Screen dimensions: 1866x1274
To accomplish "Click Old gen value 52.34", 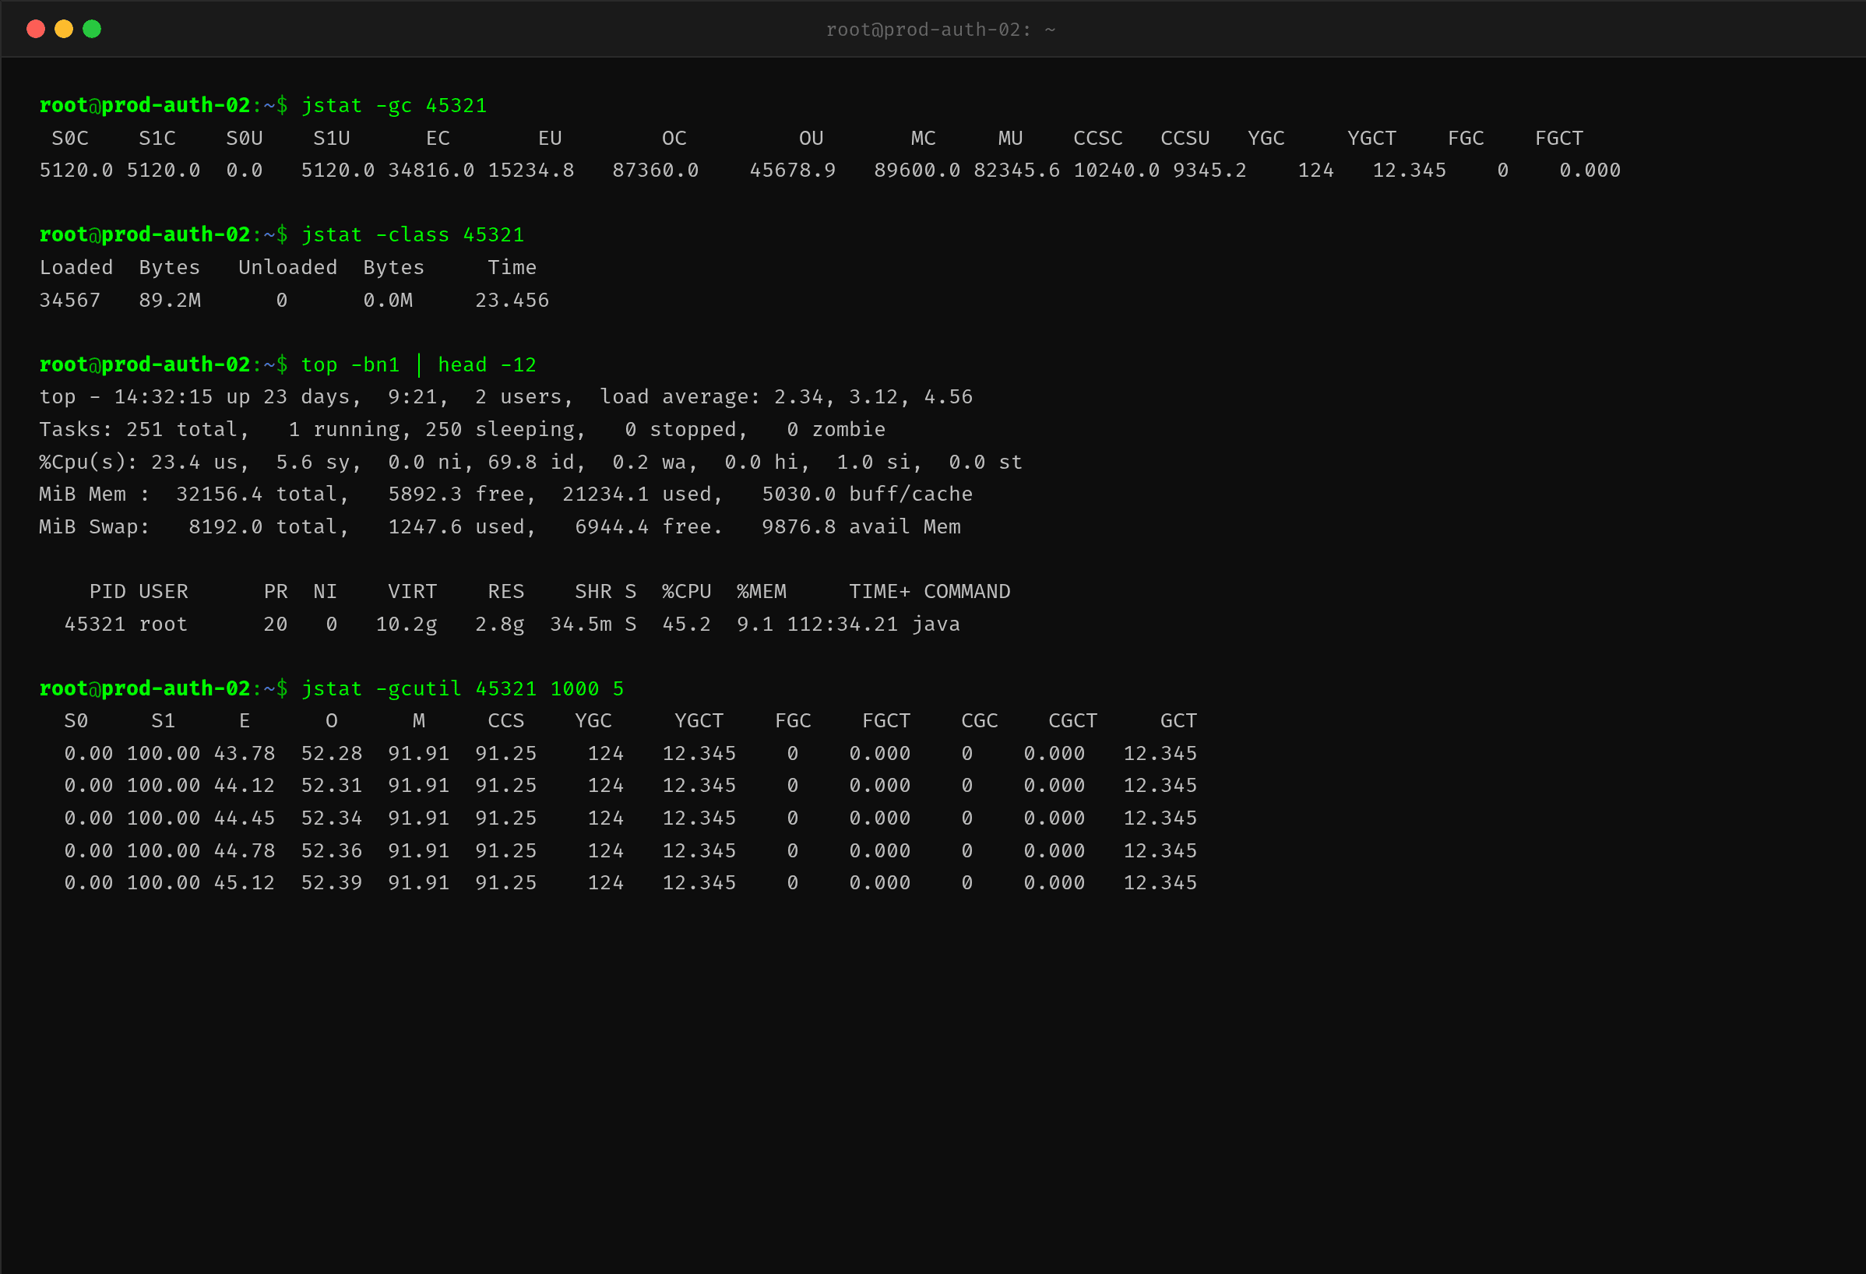I will coord(332,818).
